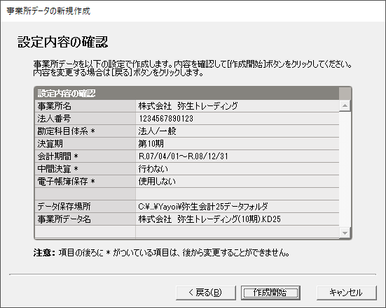Click the scrollbar up arrow in the settings list
Screen dimensions: 386x308
point(345,105)
